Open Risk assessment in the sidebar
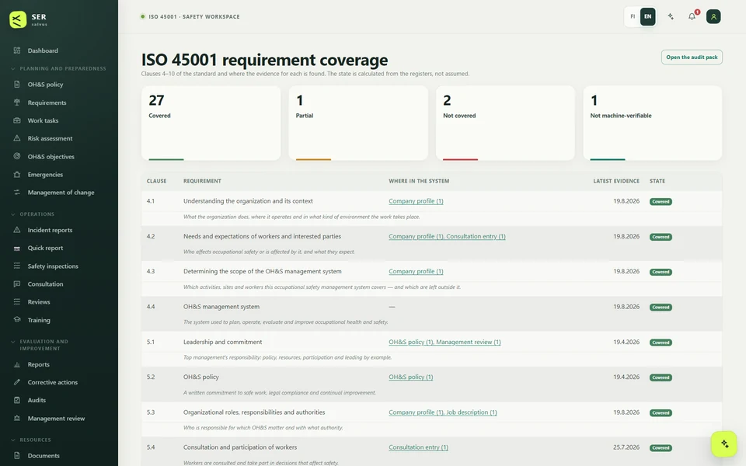 point(50,138)
